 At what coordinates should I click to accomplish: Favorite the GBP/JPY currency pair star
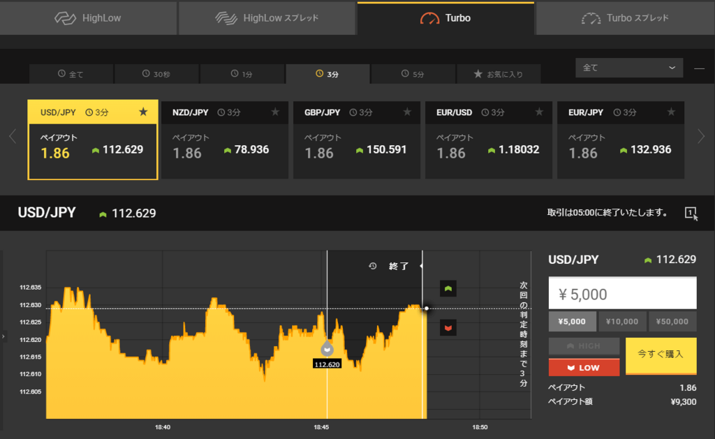click(407, 111)
